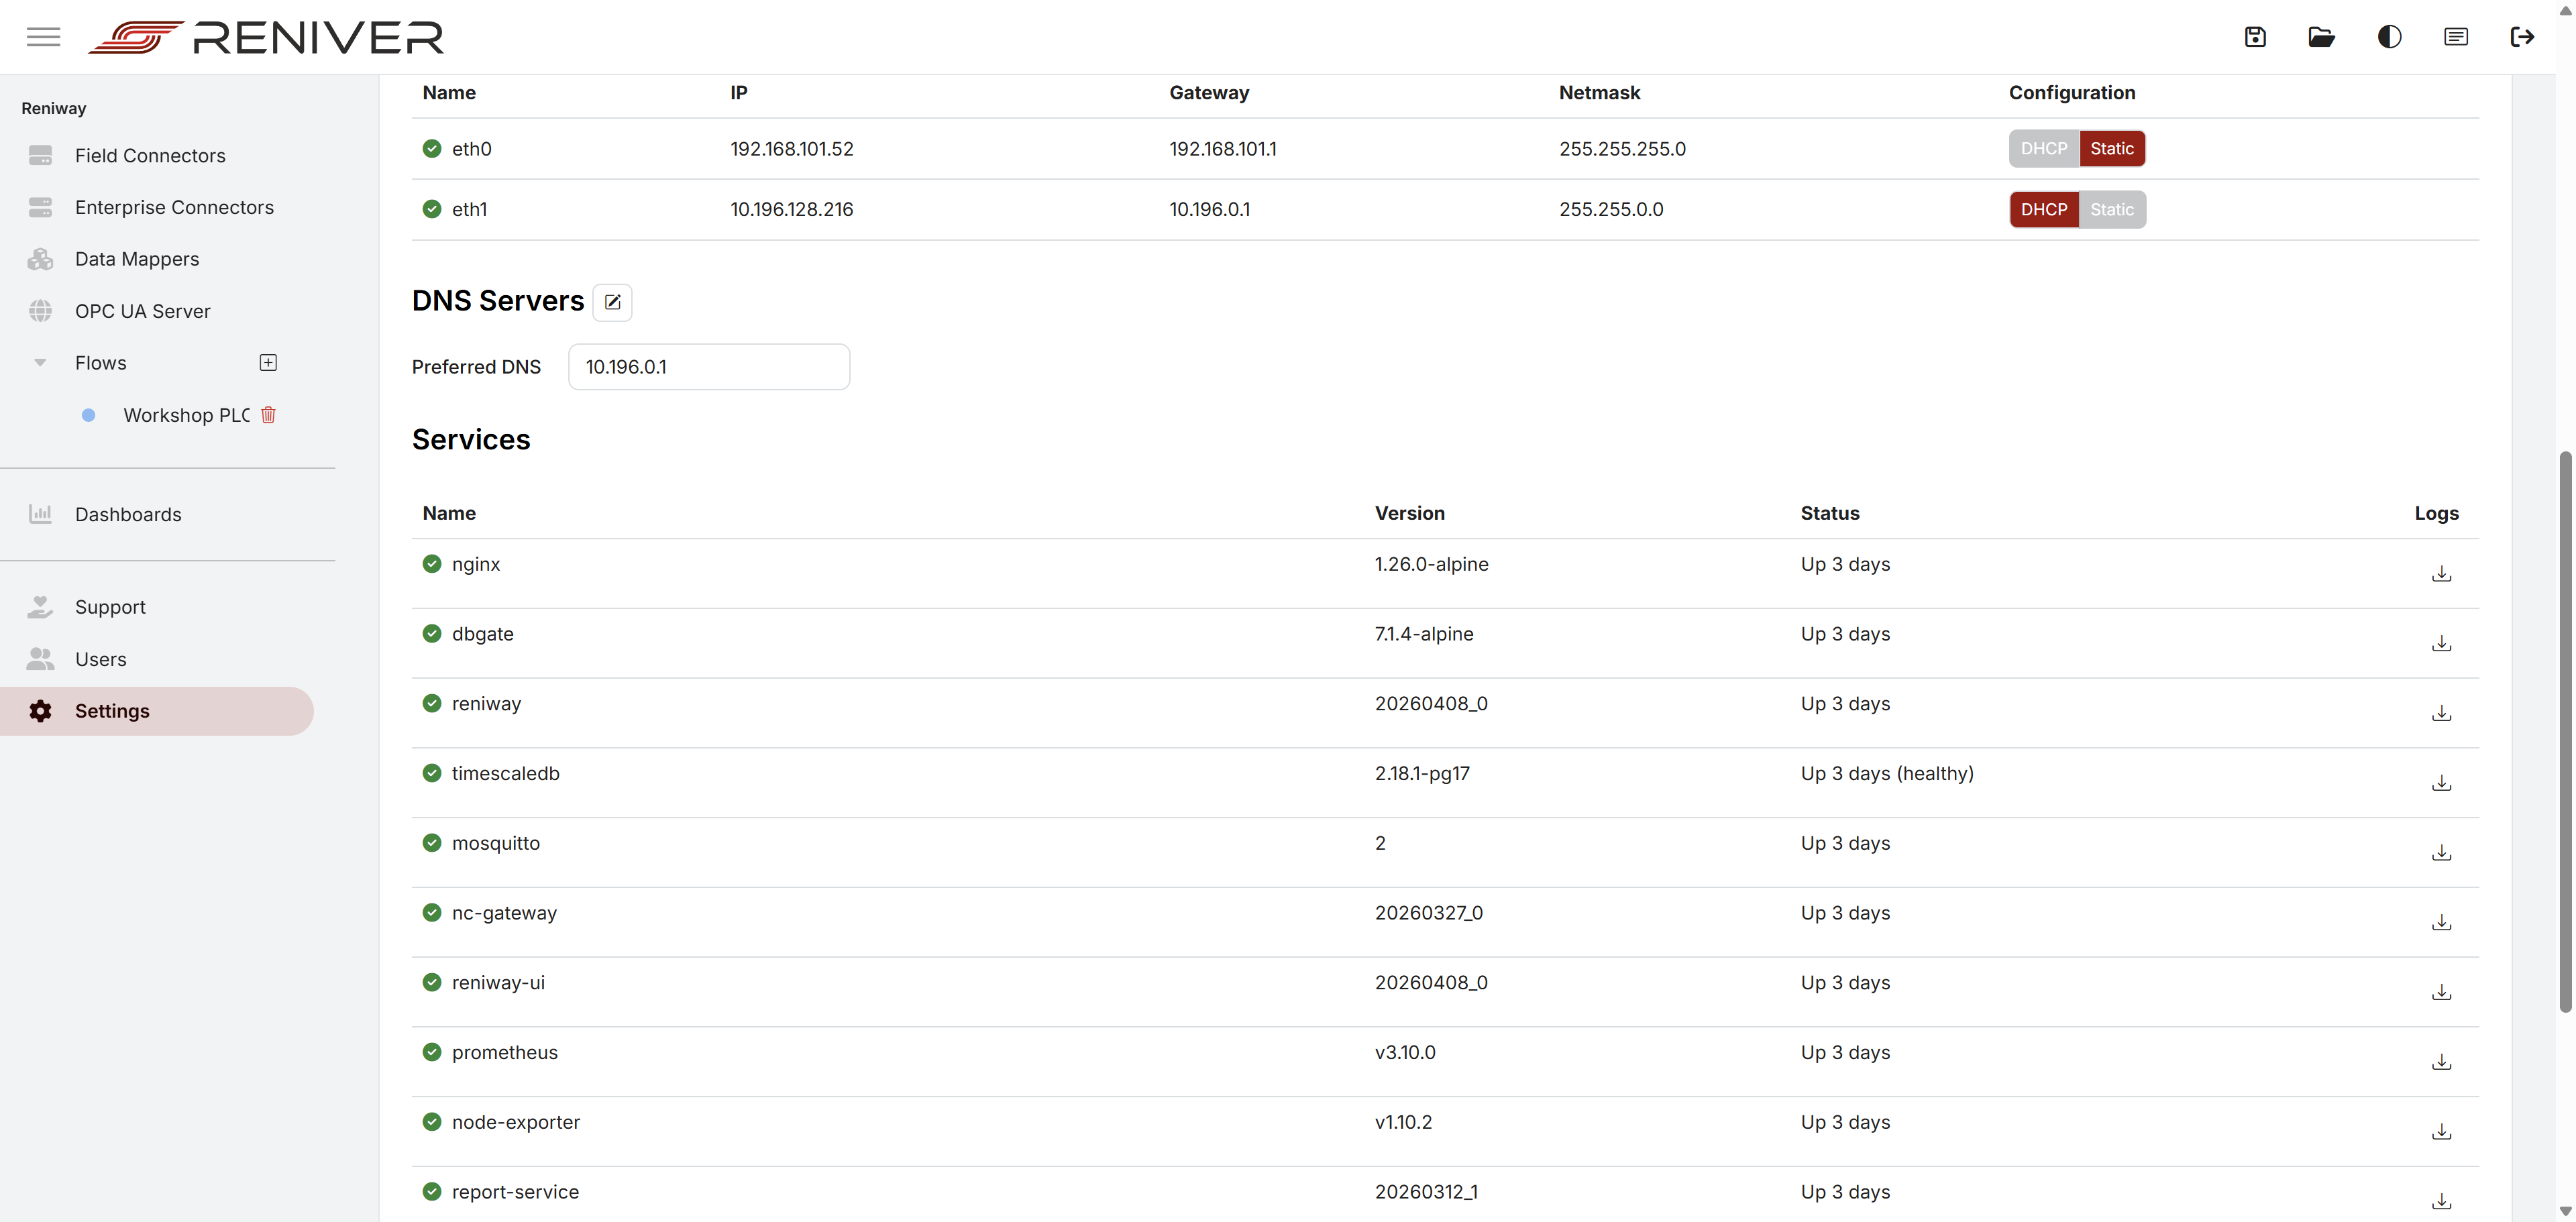Add a new flow with the plus icon
This screenshot has height=1222, width=2576.
click(268, 362)
